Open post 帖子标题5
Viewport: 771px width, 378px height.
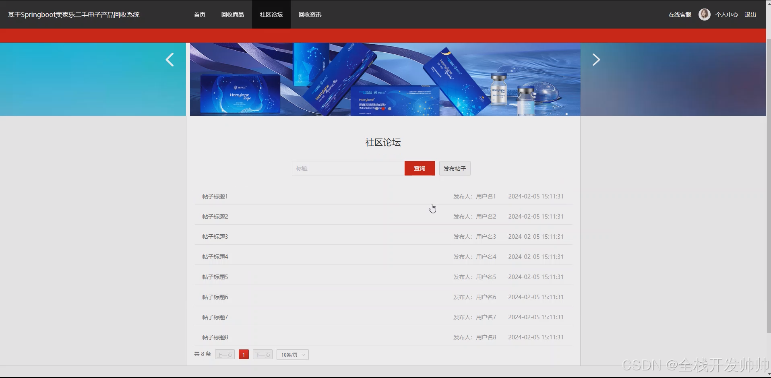215,277
